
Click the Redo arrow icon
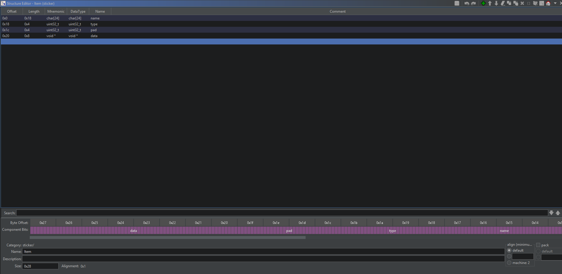click(473, 4)
